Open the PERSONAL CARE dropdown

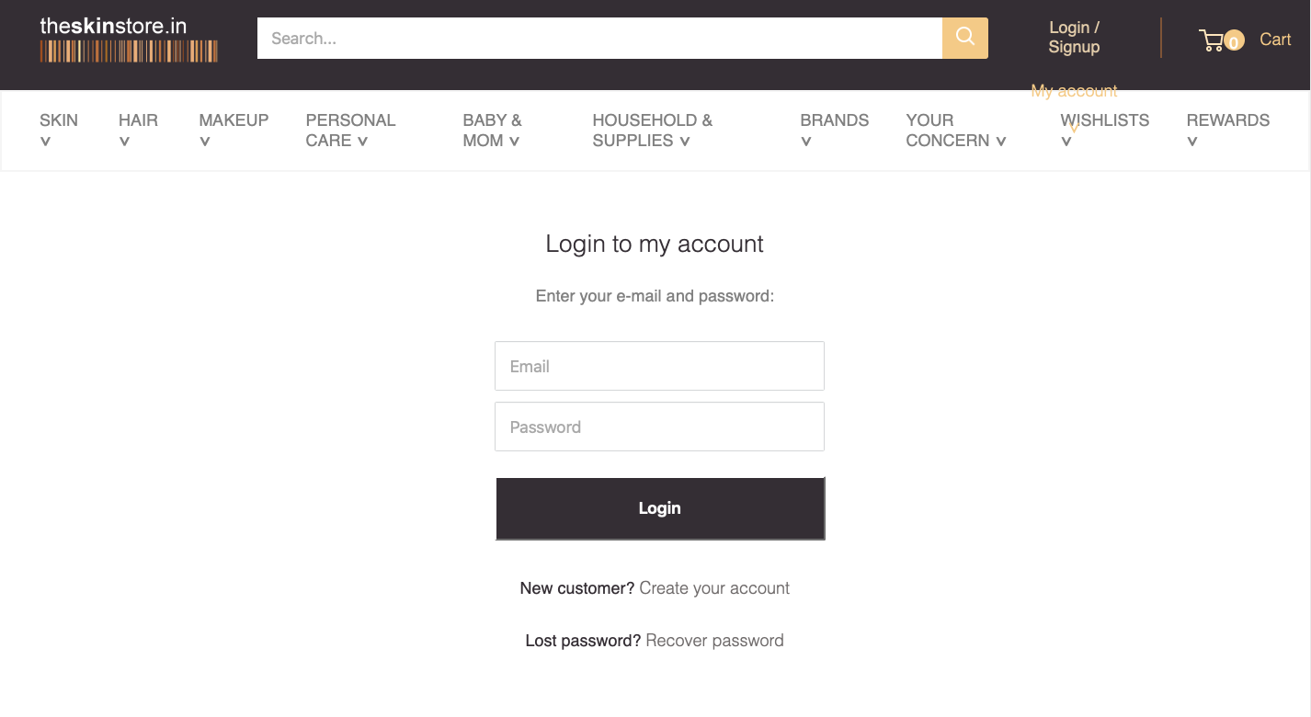(x=350, y=130)
